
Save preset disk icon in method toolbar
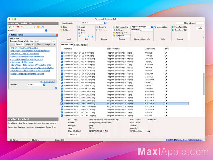pyautogui.click(x=43, y=27)
